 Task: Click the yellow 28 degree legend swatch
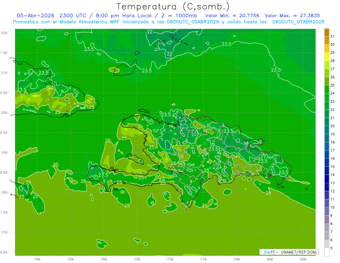tap(327, 57)
